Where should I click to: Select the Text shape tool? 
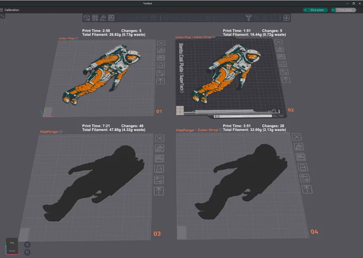coord(248,18)
